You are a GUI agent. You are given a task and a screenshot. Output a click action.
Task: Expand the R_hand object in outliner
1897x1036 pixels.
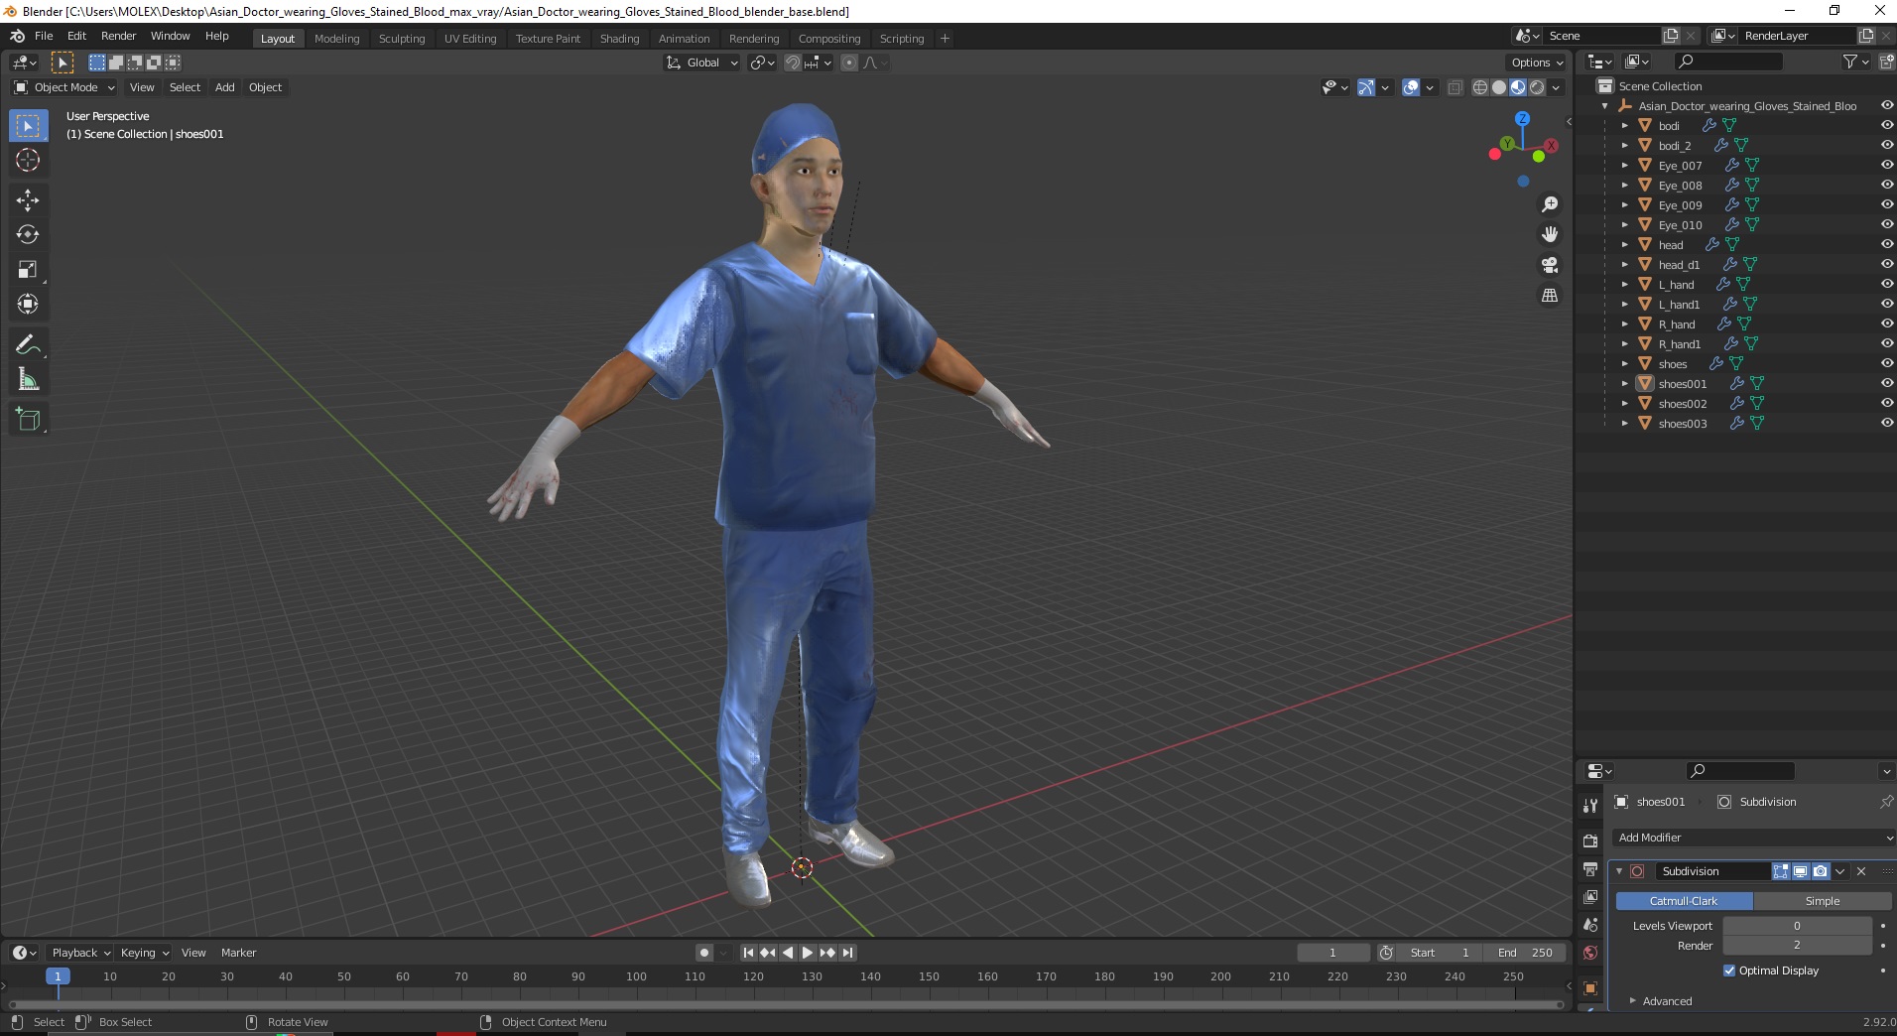click(1624, 324)
